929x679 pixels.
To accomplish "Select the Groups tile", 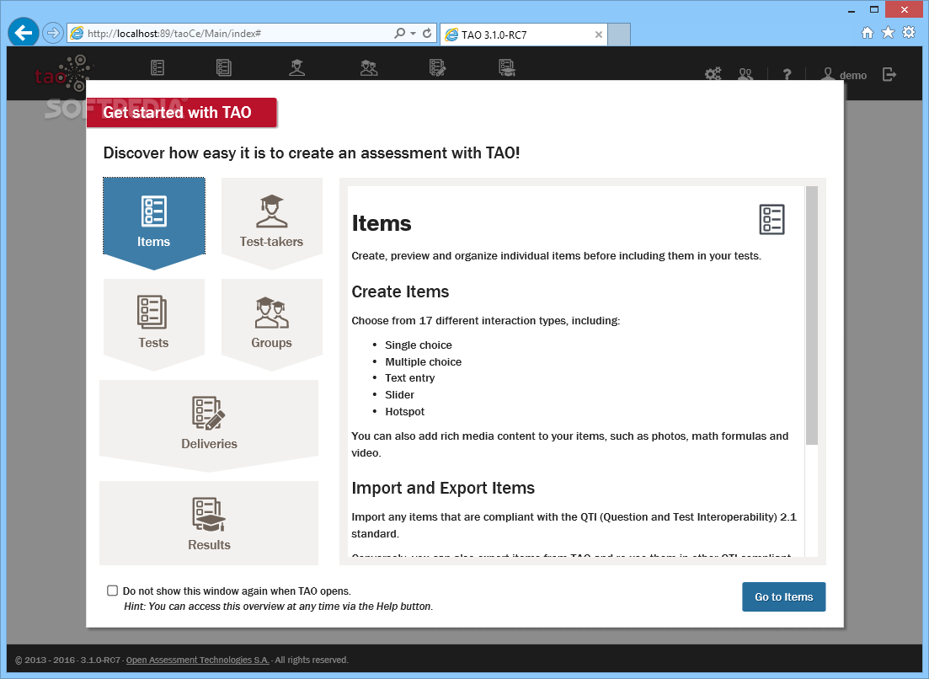I will [272, 323].
